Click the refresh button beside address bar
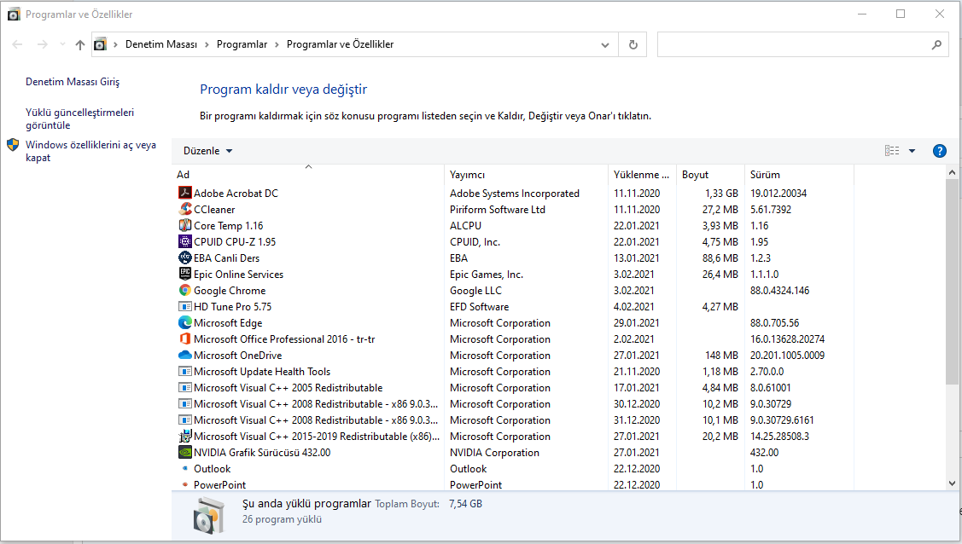Viewport: 962px width, 544px height. tap(633, 44)
